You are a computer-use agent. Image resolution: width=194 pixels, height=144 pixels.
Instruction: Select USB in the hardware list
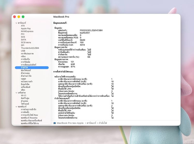23,51
